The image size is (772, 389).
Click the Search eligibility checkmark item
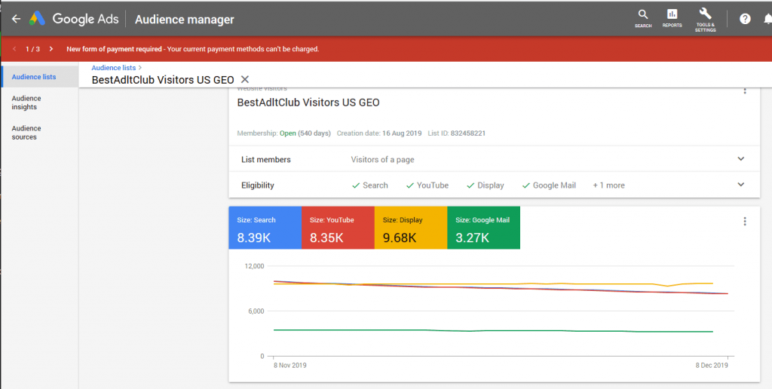click(369, 185)
